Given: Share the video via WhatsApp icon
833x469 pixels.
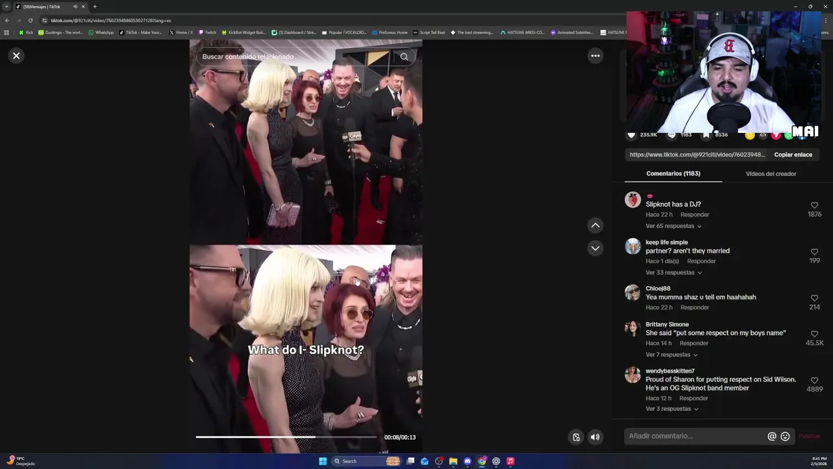Looking at the screenshot, I should click(789, 135).
